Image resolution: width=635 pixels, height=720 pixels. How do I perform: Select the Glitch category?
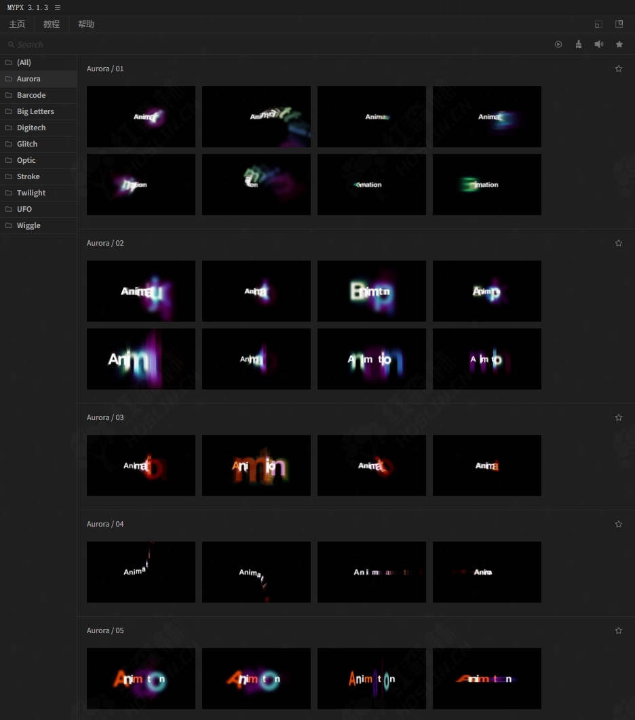(x=39, y=144)
